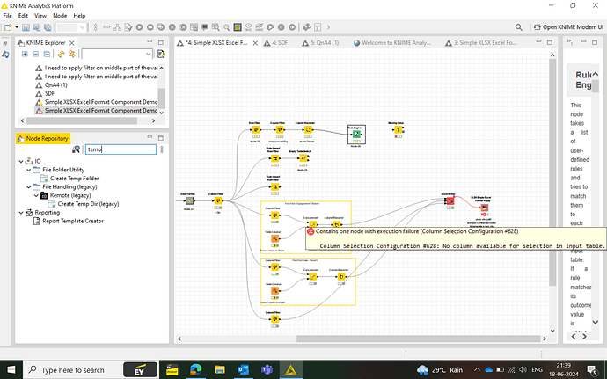The width and height of the screenshot is (607, 379).
Task: Open Outlook from the taskbar
Action: tap(243, 370)
